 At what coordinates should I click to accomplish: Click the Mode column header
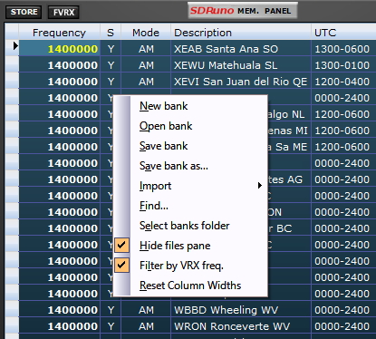pyautogui.click(x=146, y=33)
